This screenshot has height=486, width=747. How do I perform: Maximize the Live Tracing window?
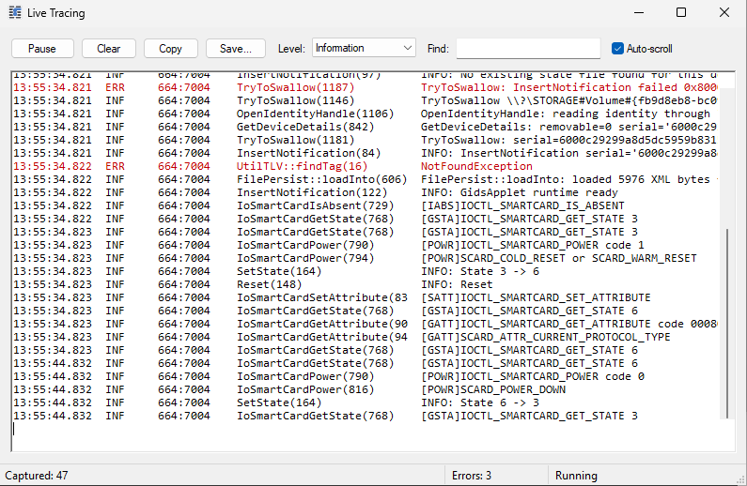pyautogui.click(x=681, y=12)
